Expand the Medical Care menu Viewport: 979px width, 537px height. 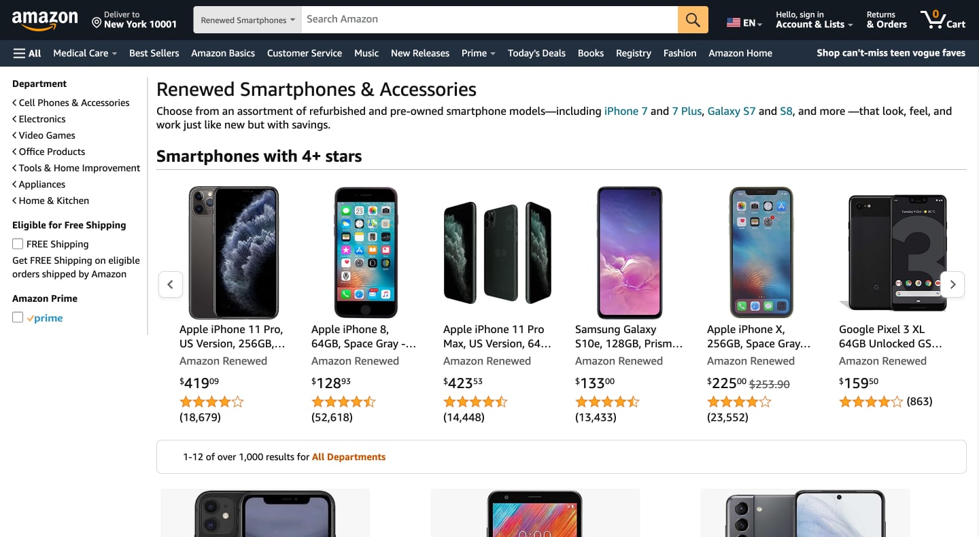(x=85, y=53)
